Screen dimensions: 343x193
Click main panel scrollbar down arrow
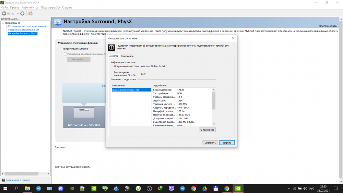click(341, 182)
